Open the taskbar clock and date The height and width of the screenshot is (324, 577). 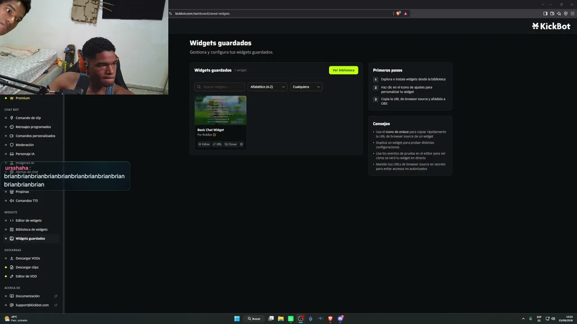(566, 319)
